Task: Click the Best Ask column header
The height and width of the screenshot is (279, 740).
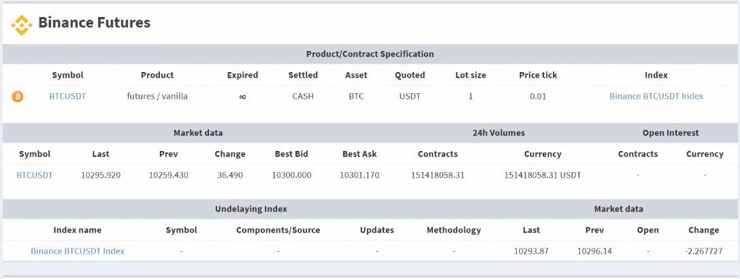Action: click(x=359, y=154)
